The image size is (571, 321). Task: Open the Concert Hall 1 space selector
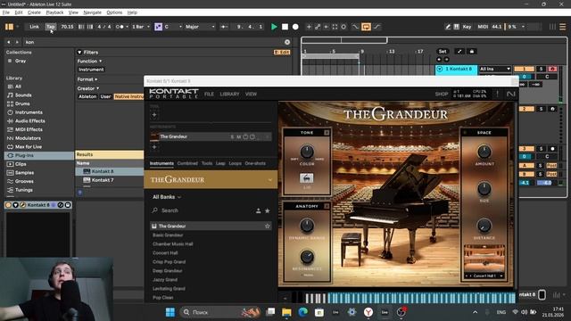pos(484,276)
